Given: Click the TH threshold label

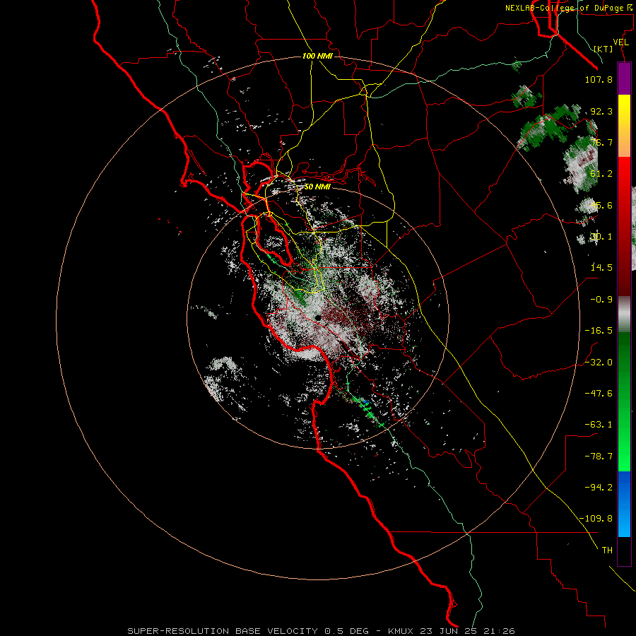Looking at the screenshot, I should (x=607, y=550).
